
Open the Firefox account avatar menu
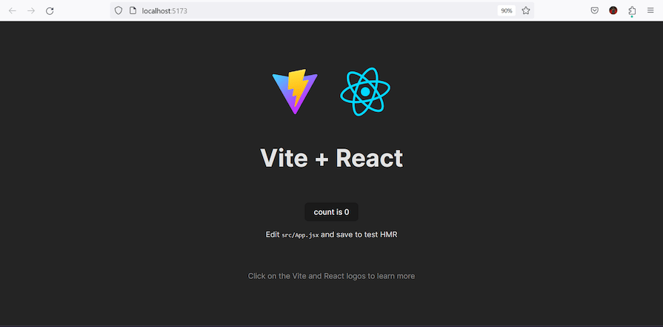tap(613, 10)
